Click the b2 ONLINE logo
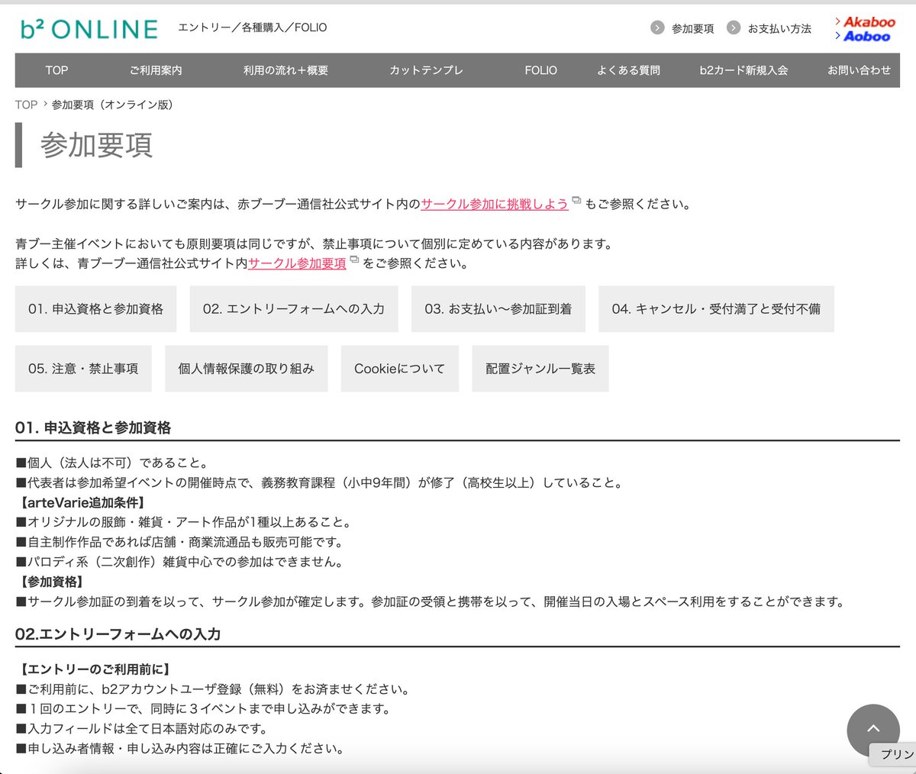Screen dimensions: 916x774 pyautogui.click(x=89, y=28)
